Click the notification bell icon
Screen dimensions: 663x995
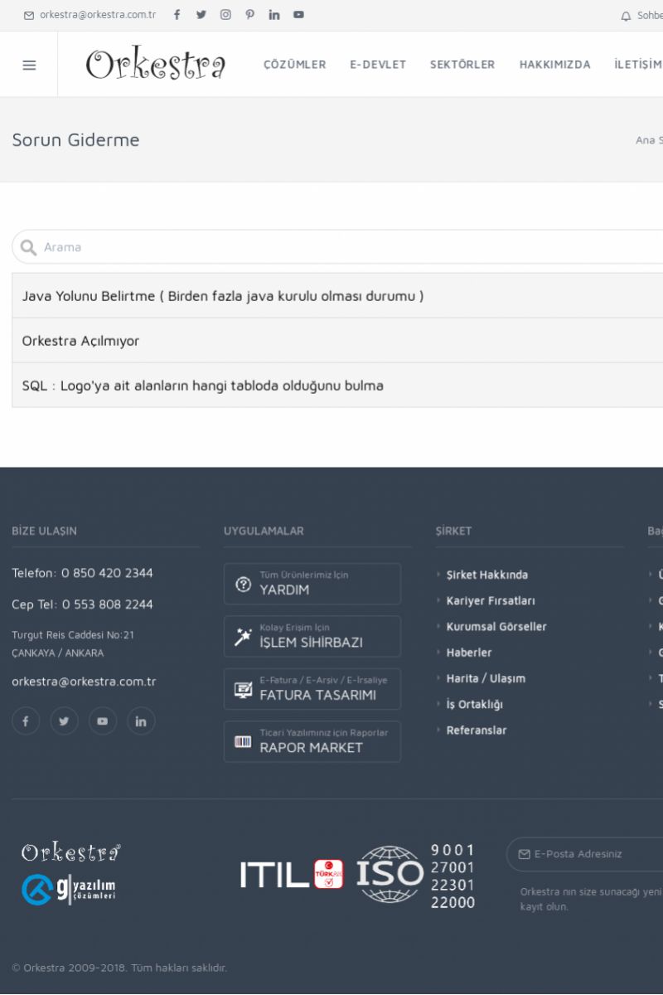(x=626, y=16)
